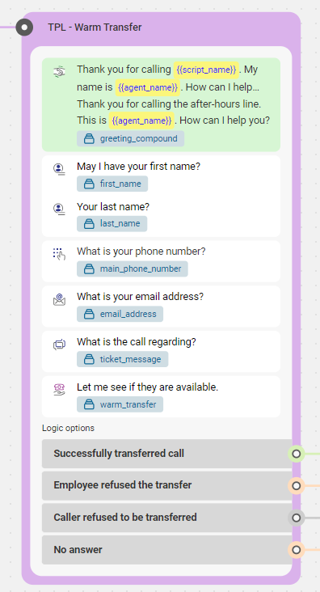Image resolution: width=320 pixels, height=592 pixels.
Task: Select the last name person icon
Action: click(x=59, y=209)
